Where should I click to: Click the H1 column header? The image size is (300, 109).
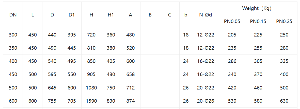(x=111, y=15)
